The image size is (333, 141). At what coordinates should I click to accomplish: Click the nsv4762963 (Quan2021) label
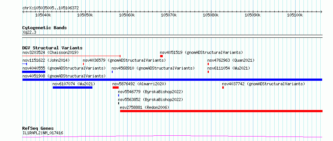point(231,60)
